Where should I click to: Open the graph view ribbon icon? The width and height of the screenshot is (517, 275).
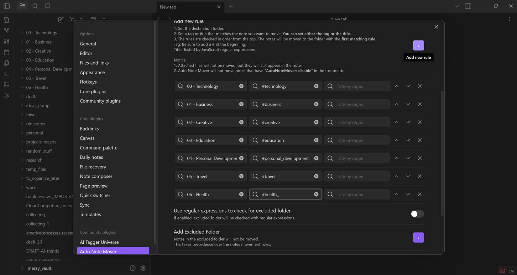[7, 31]
